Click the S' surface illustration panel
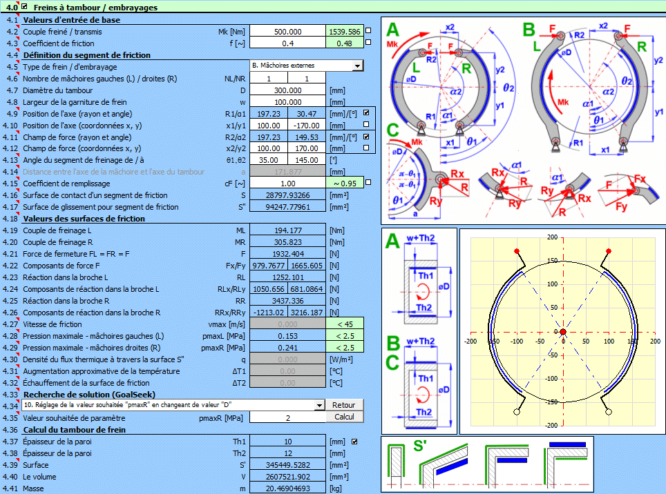Viewport: 666px width, 494px height. 487,464
